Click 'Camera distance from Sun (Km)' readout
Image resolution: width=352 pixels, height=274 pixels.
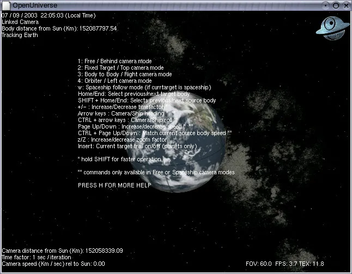(x=62, y=251)
